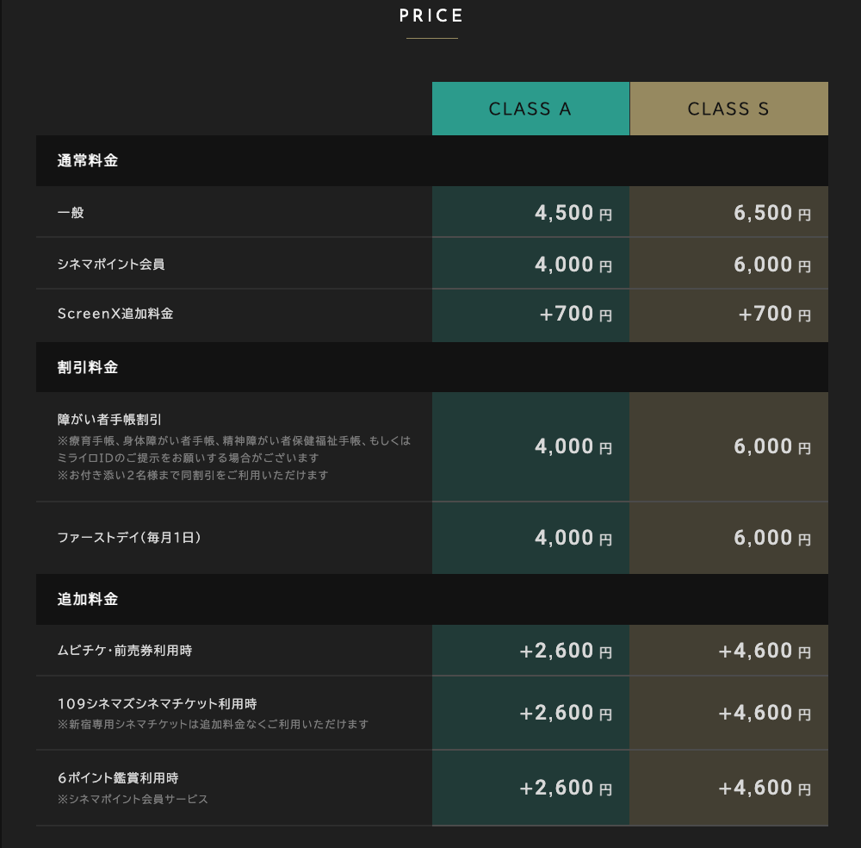The image size is (861, 848).
Task: Click the 4,500円 general Class A price
Action: coord(573,213)
